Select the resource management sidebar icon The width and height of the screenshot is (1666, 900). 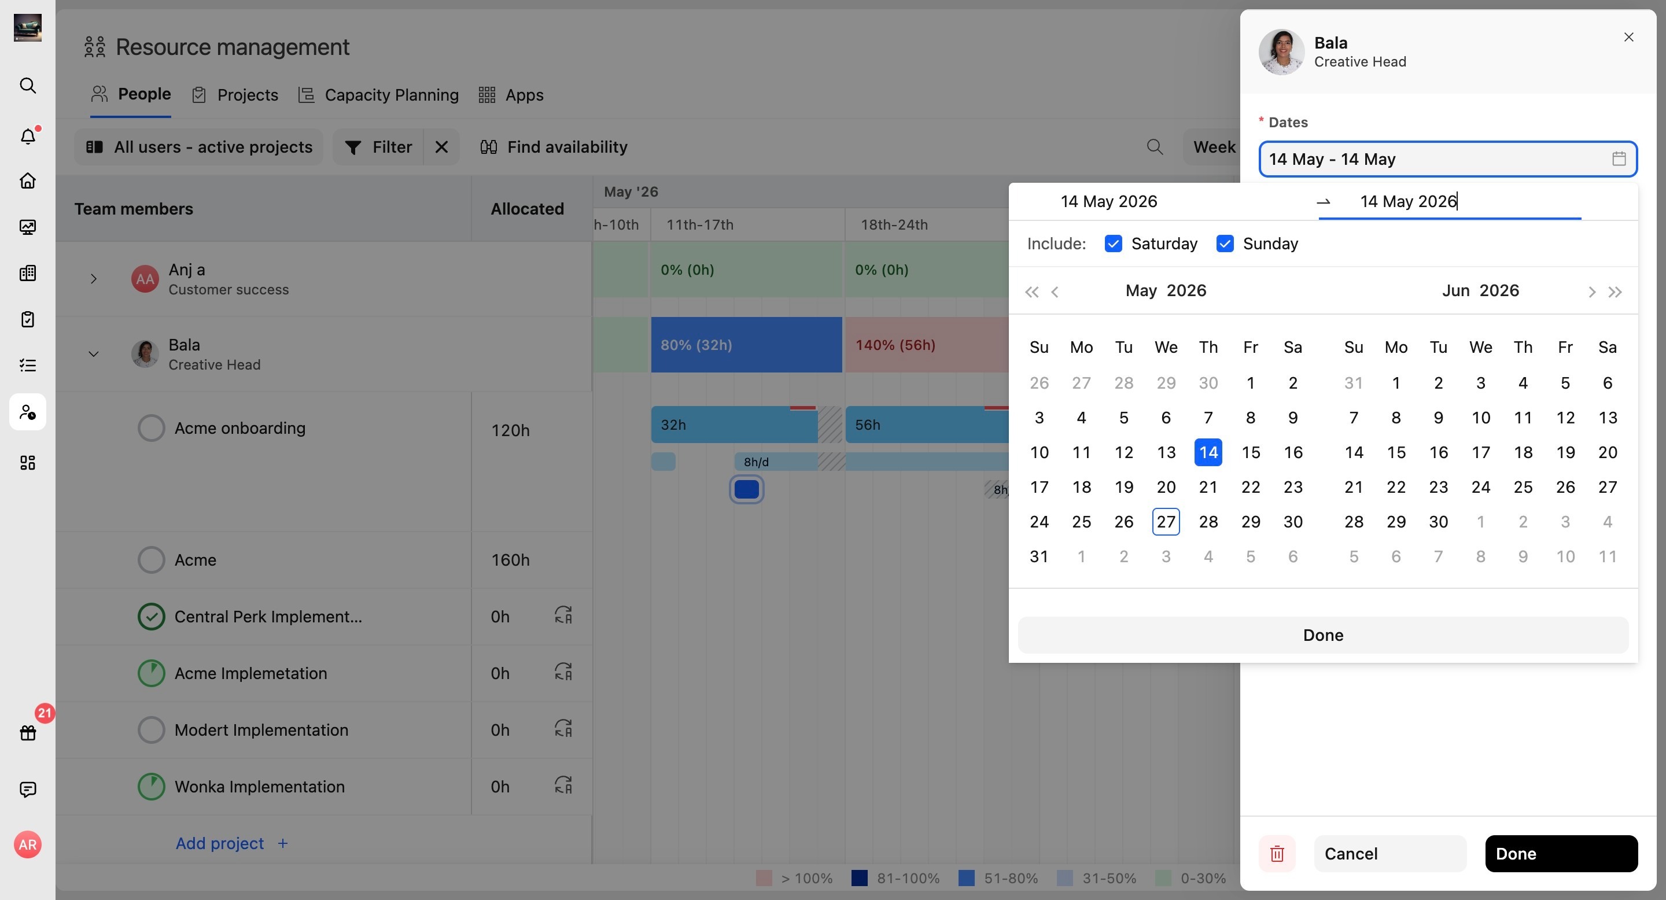[x=28, y=412]
